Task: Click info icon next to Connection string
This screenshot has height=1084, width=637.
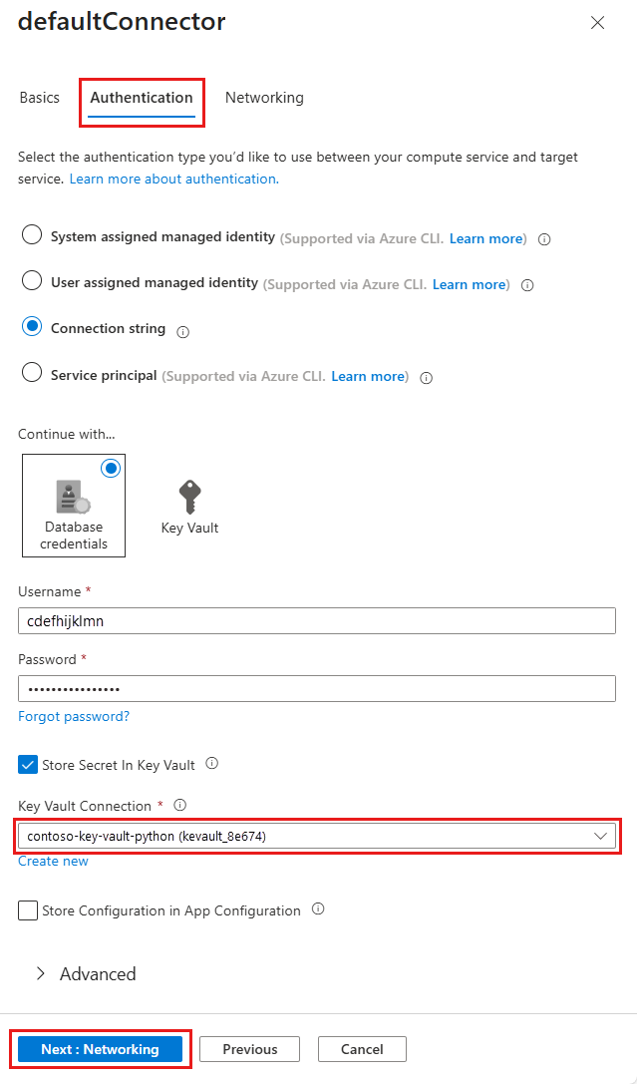Action: [x=183, y=330]
